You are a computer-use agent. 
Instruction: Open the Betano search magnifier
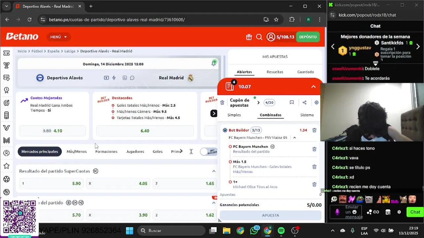click(259, 37)
